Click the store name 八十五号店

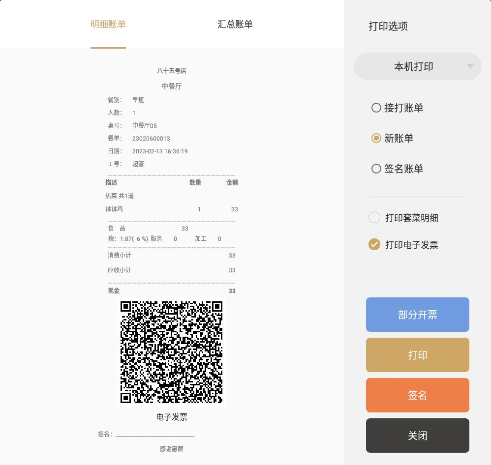click(x=172, y=71)
